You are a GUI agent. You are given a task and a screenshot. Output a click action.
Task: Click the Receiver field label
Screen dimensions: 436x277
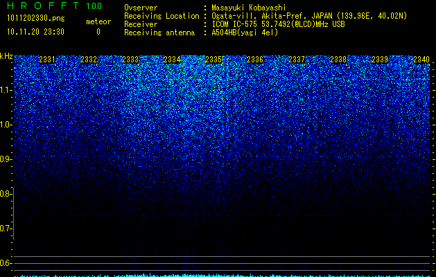[141, 24]
